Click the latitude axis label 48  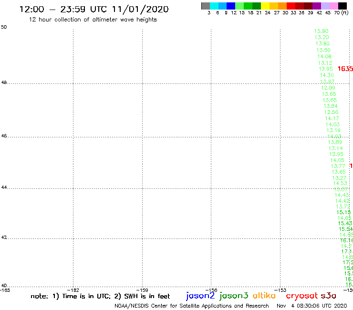4,83
